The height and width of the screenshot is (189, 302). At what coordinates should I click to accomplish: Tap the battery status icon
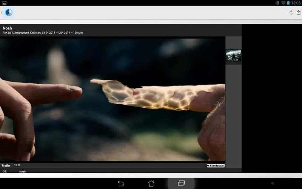coord(288,3)
